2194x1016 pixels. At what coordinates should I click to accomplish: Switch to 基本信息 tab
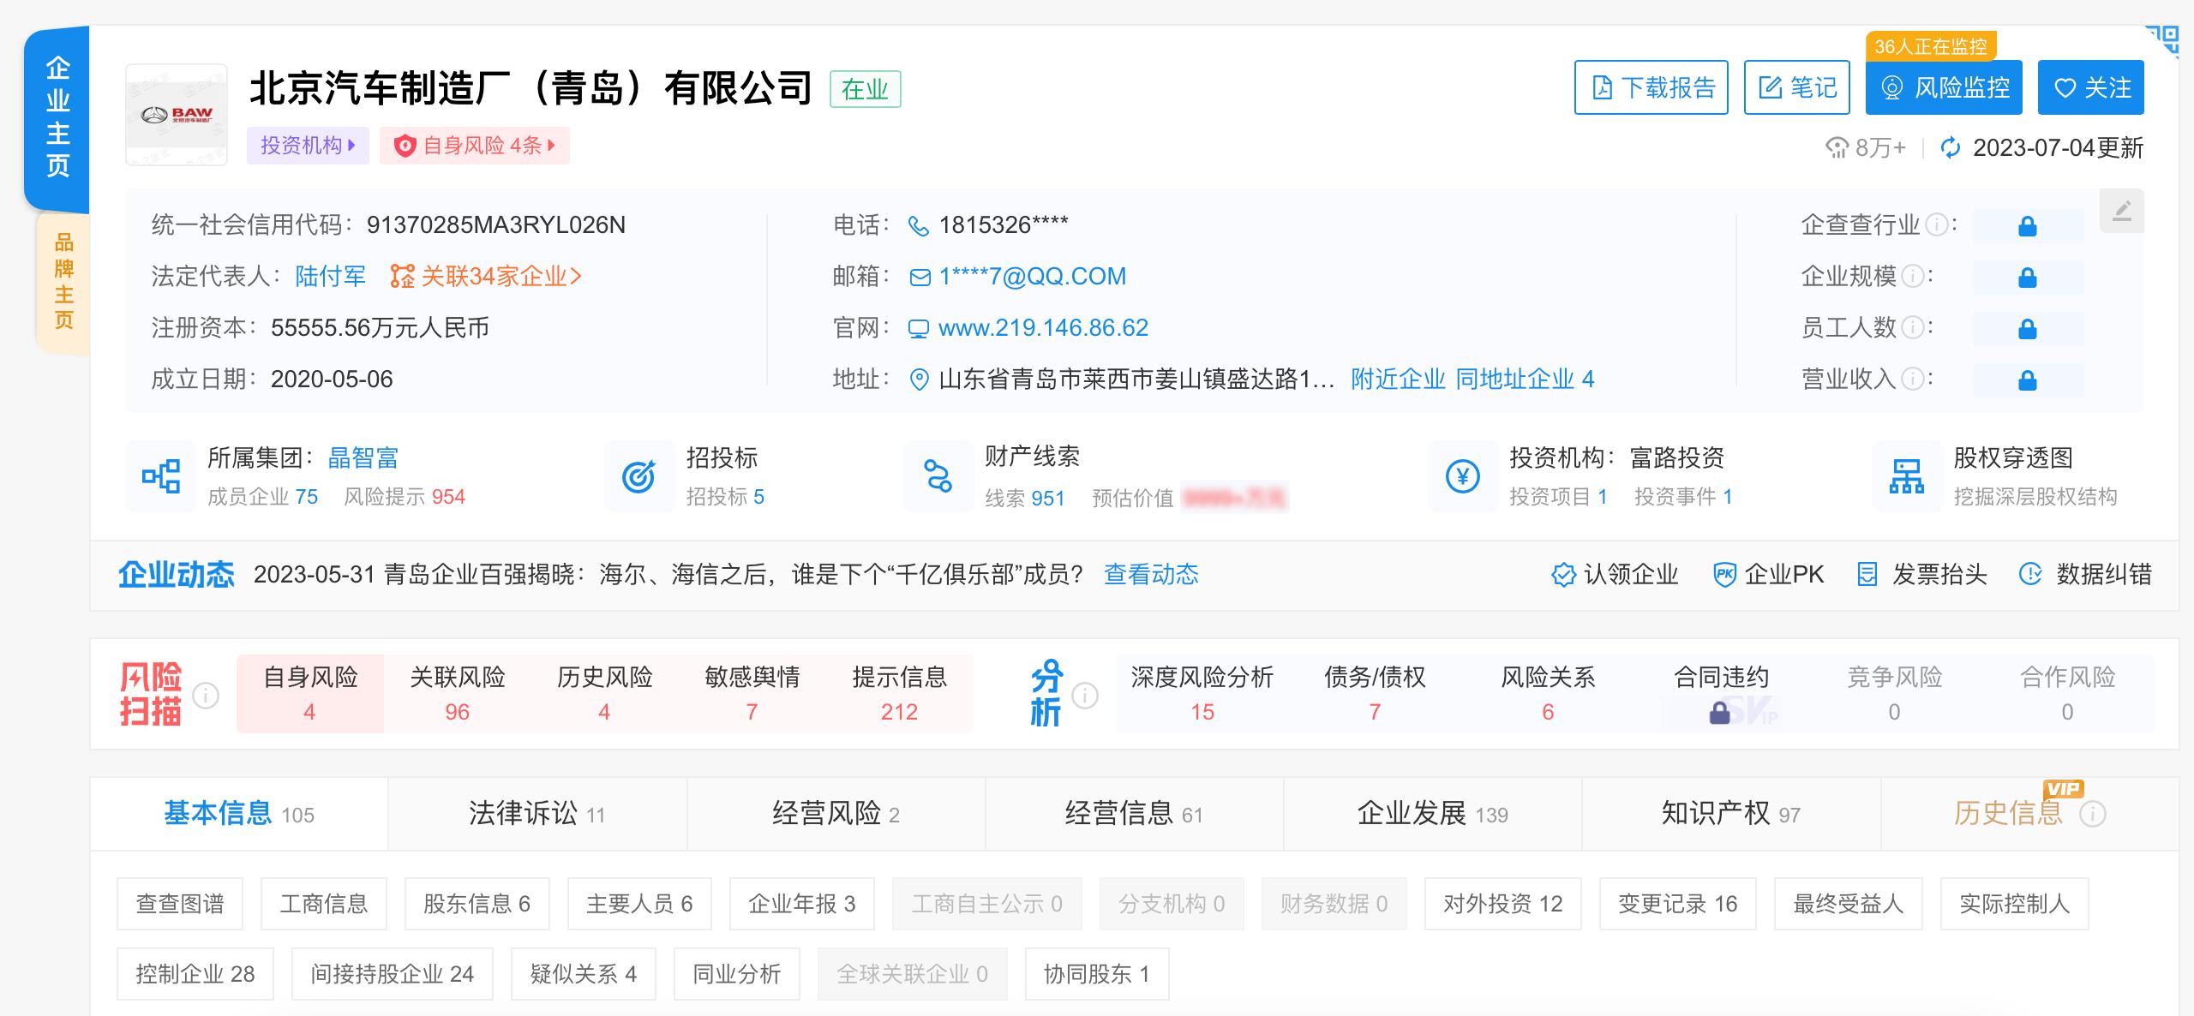[x=239, y=814]
